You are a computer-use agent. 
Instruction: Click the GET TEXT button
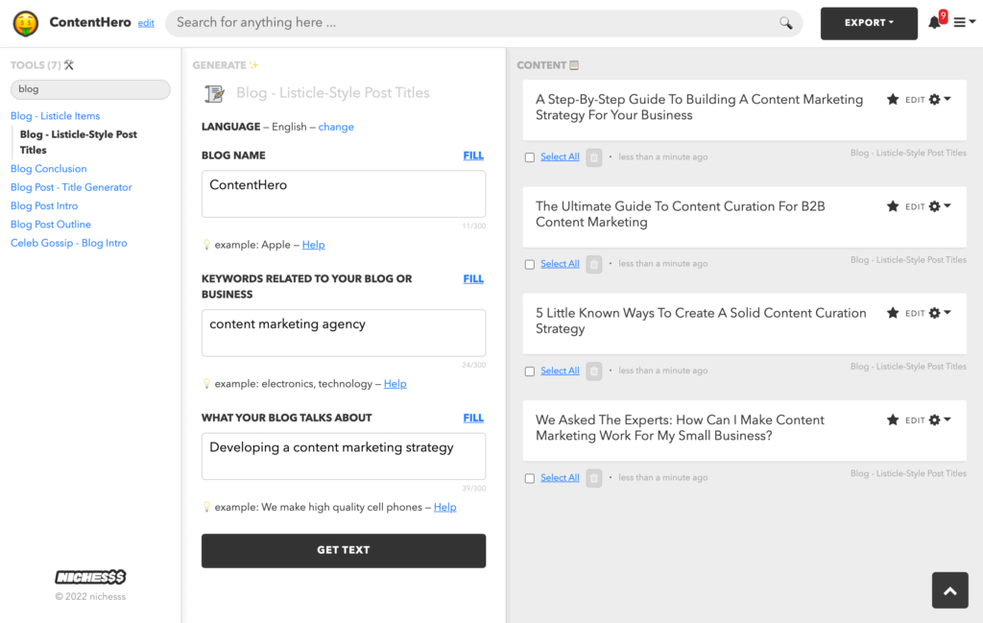pos(344,551)
